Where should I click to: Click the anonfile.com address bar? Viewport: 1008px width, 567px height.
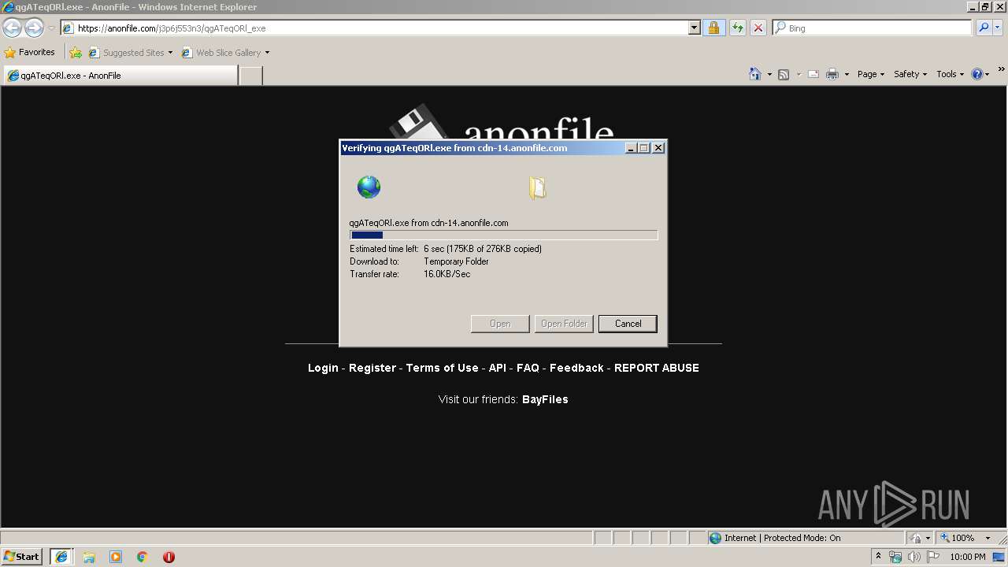pos(375,28)
